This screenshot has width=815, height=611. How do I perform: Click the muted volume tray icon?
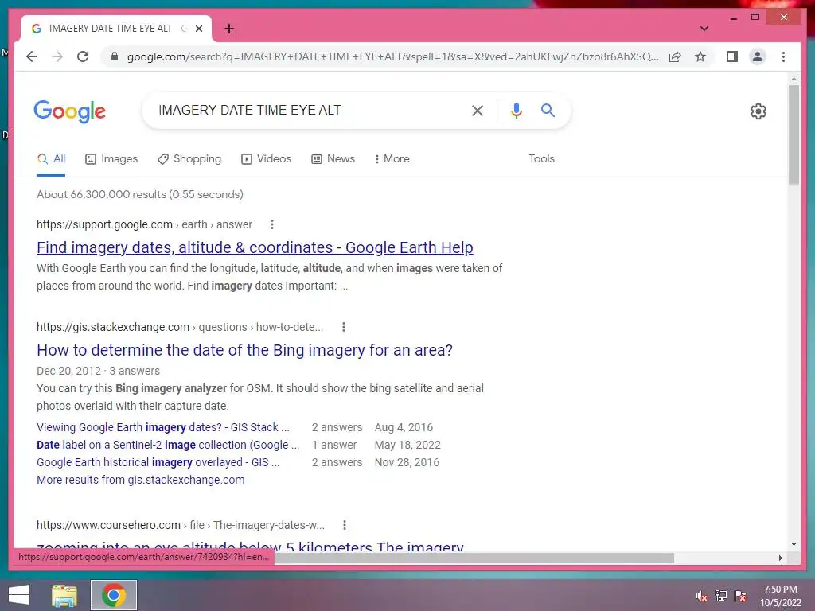(x=702, y=596)
